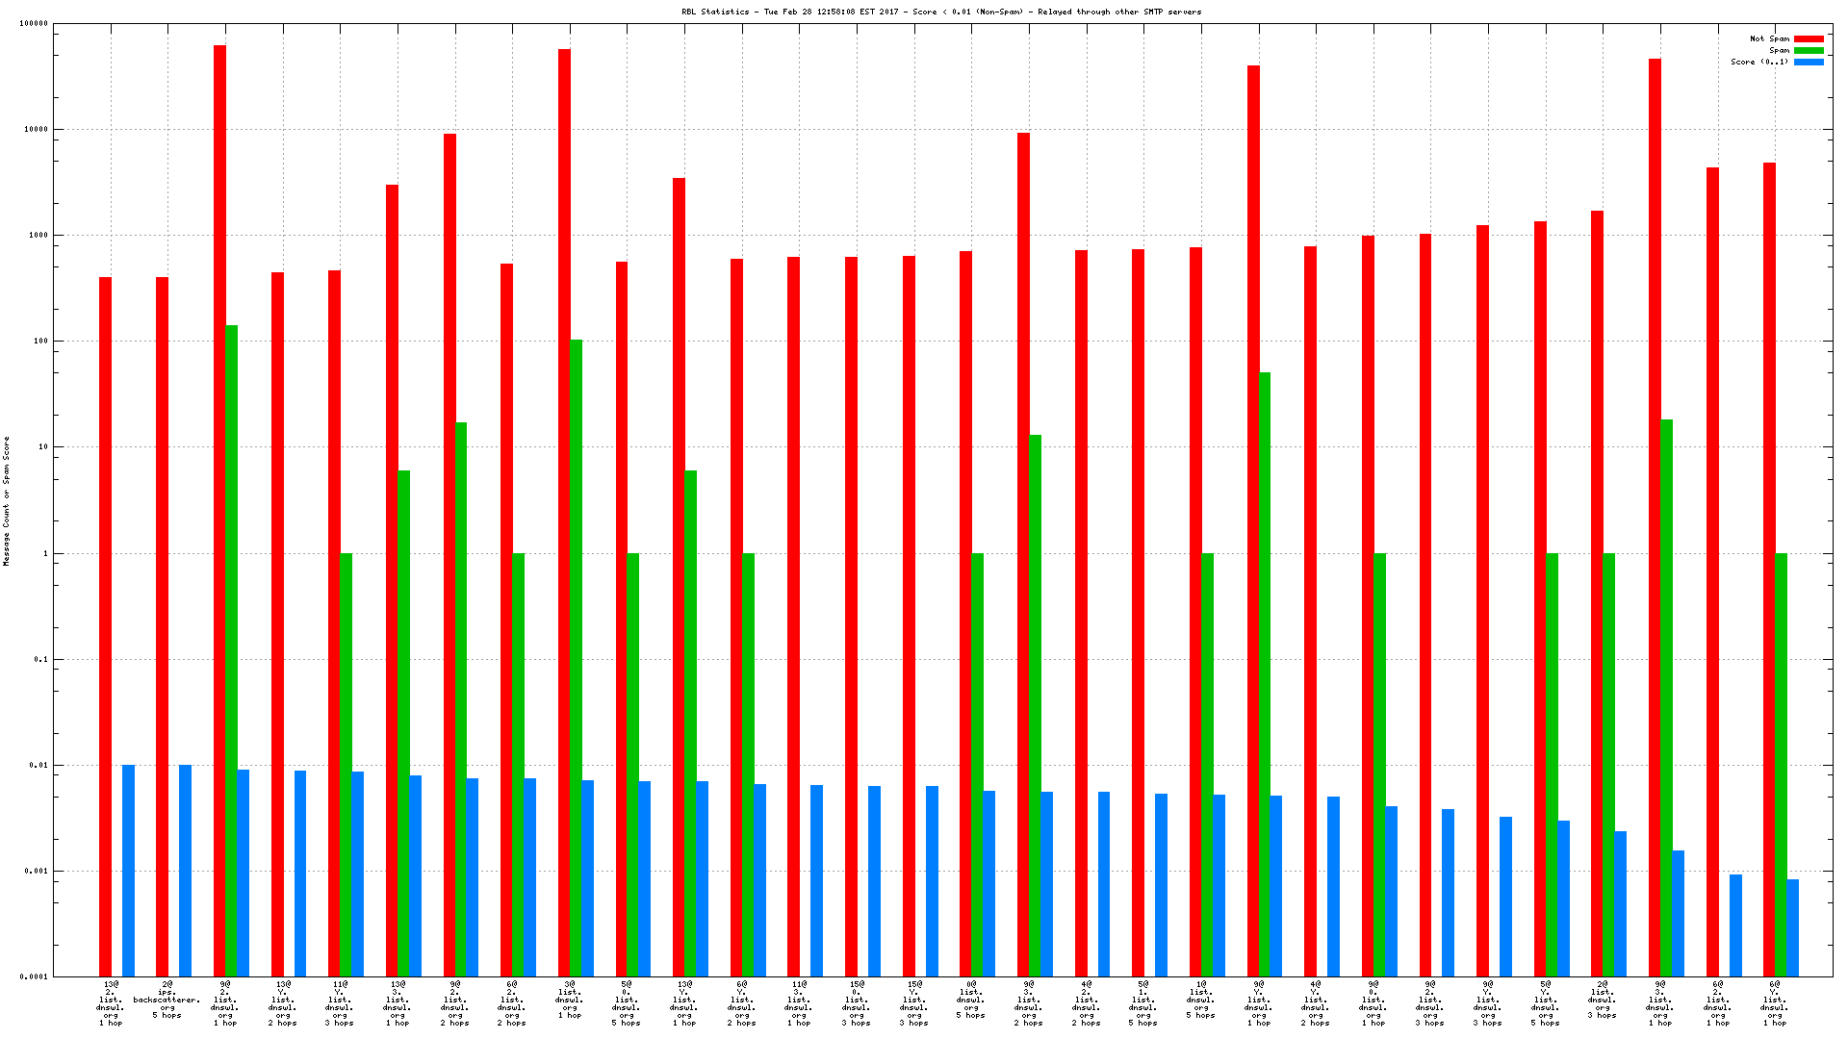1848x1039 pixels.
Task: Select the 'Not Spam' legend label
Action: 1769,38
